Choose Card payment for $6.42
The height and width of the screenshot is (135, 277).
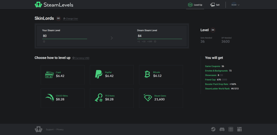click(x=62, y=75)
